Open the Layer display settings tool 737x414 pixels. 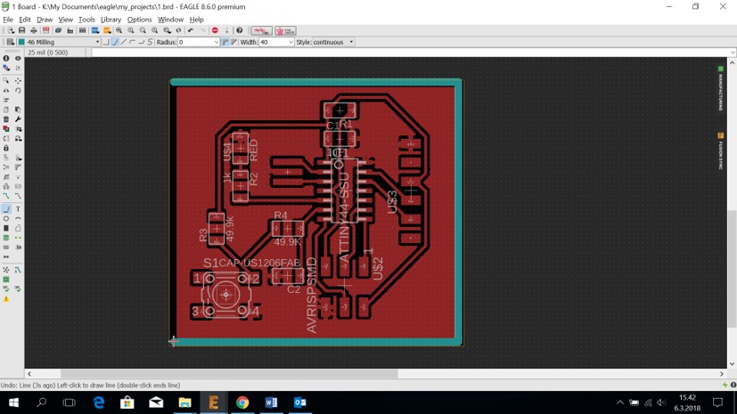(6, 68)
